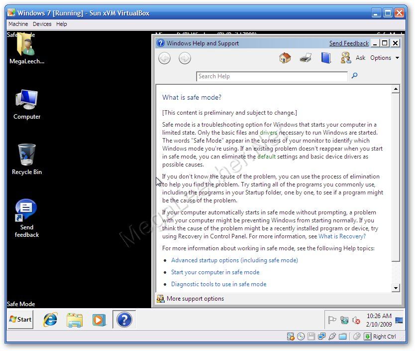The image size is (415, 351).
Task: Click the Back arrow in Help window
Action: pos(164,58)
